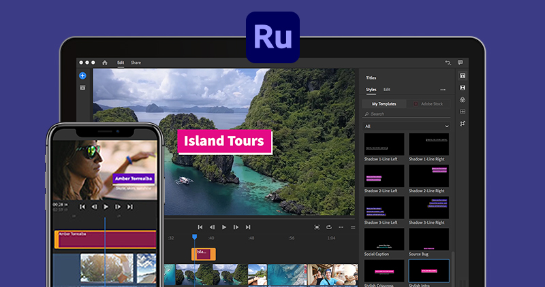
Task: Select the Styles tab in Titles panel
Action: click(x=371, y=90)
